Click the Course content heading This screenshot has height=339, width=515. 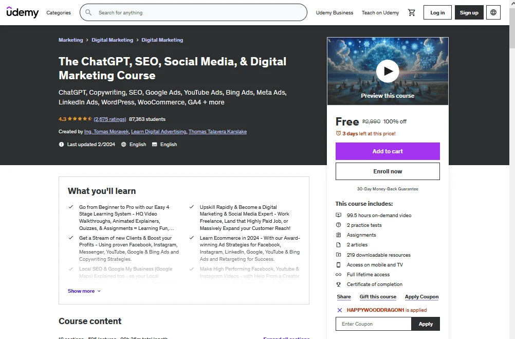90,321
